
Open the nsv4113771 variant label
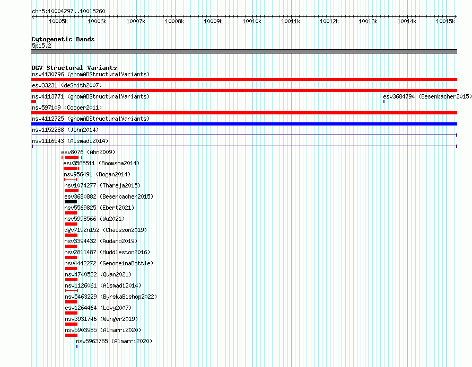pos(91,96)
